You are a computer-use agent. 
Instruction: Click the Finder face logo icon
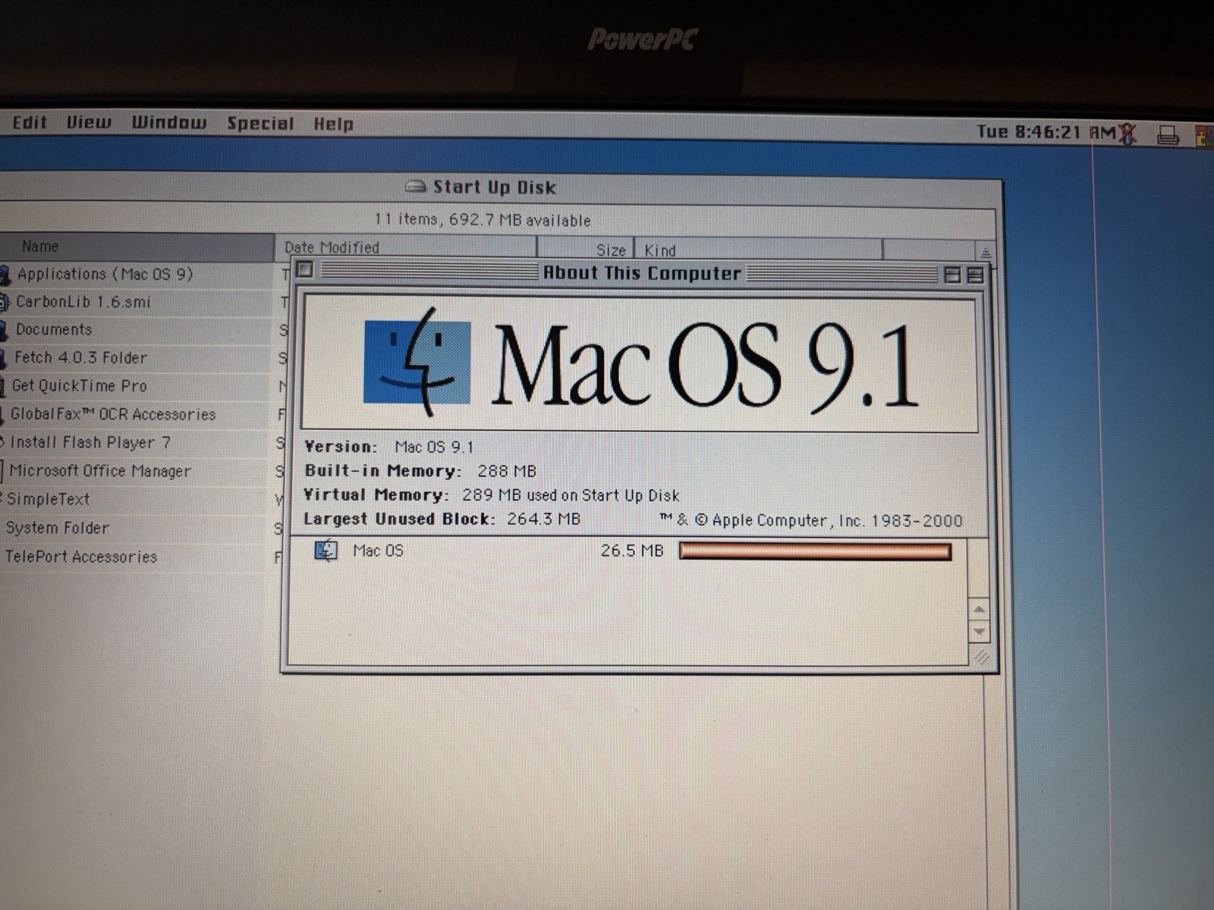(x=417, y=362)
